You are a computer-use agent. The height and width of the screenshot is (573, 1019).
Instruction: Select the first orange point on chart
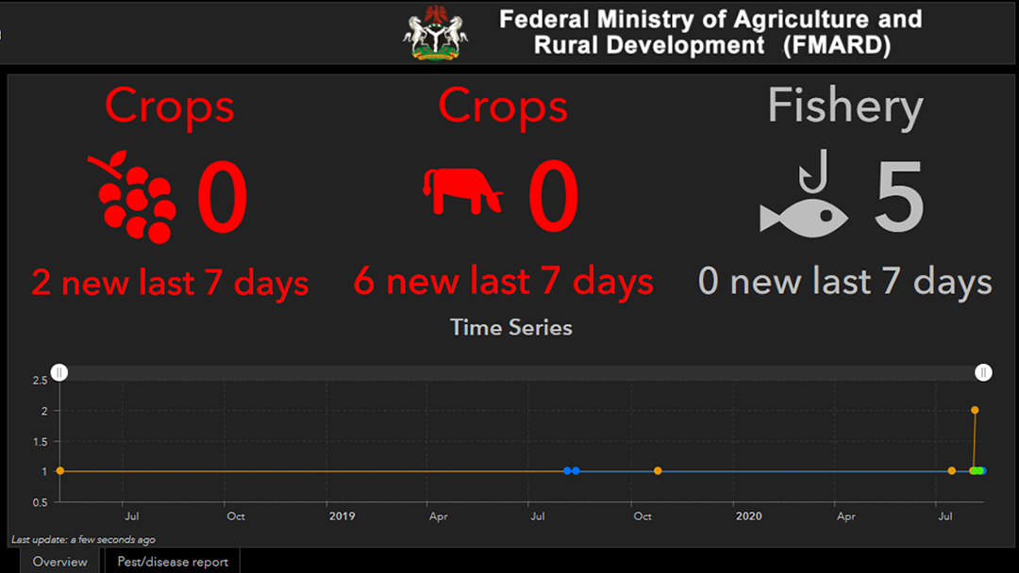[59, 471]
